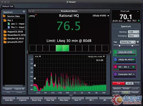The width and height of the screenshot is (143, 106).
Task: Click the green status indicator next to Max 76.5
Action: [x=139, y=21]
